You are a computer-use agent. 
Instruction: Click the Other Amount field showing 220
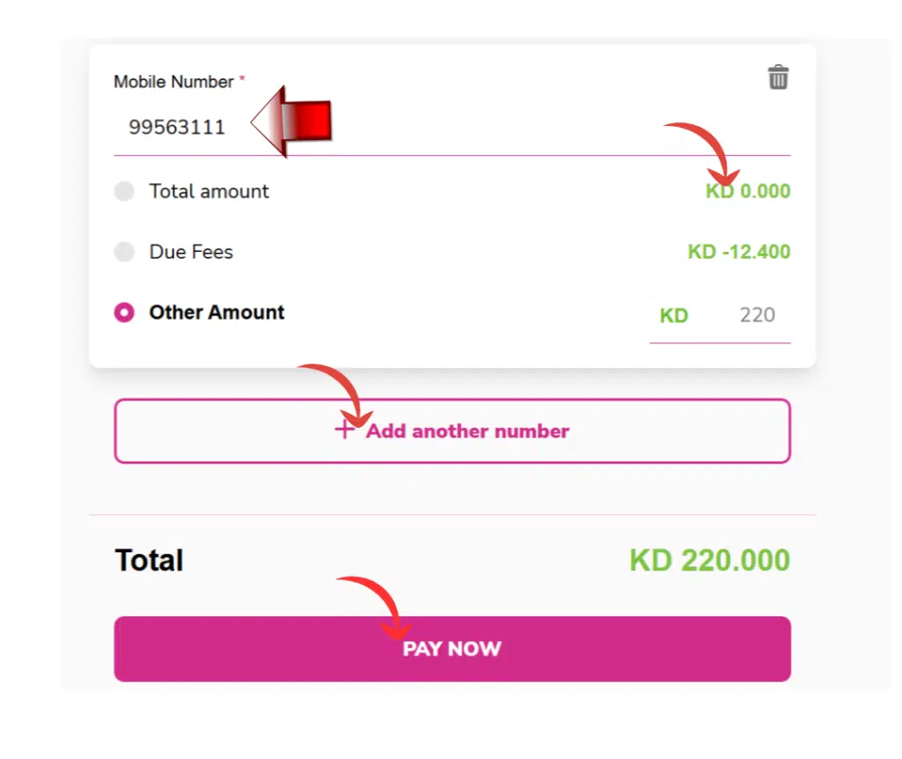(x=758, y=314)
